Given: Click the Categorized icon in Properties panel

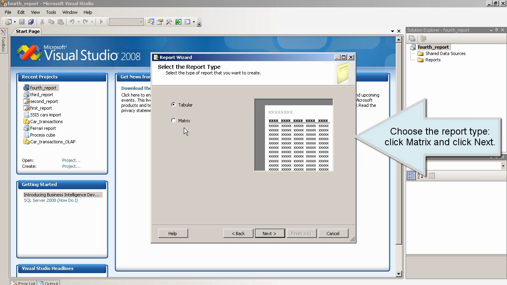Looking at the screenshot, I should pyautogui.click(x=411, y=176).
